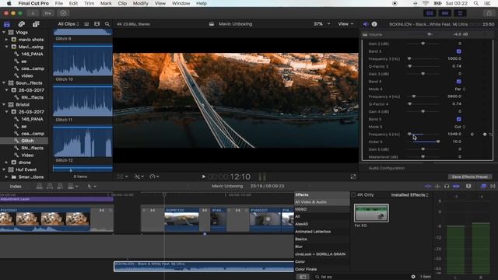Open the Mode 5 Cut dropdown
498x280 pixels.
coord(460,127)
